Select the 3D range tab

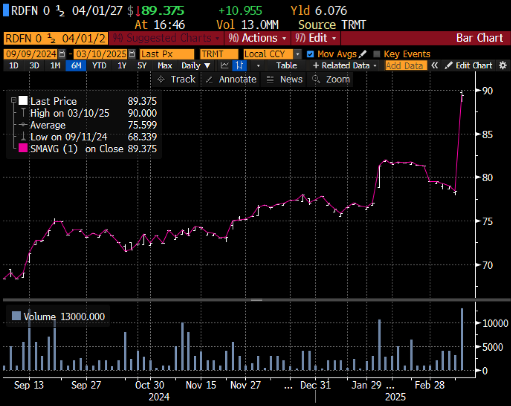click(34, 66)
